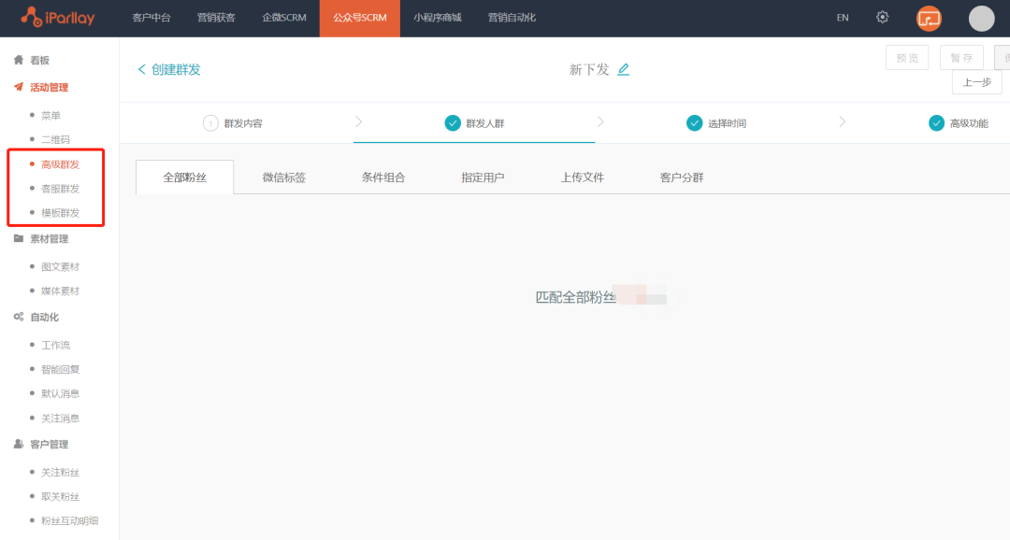1010x540 pixels.
Task: Open 看板 in the sidebar
Action: pos(40,61)
